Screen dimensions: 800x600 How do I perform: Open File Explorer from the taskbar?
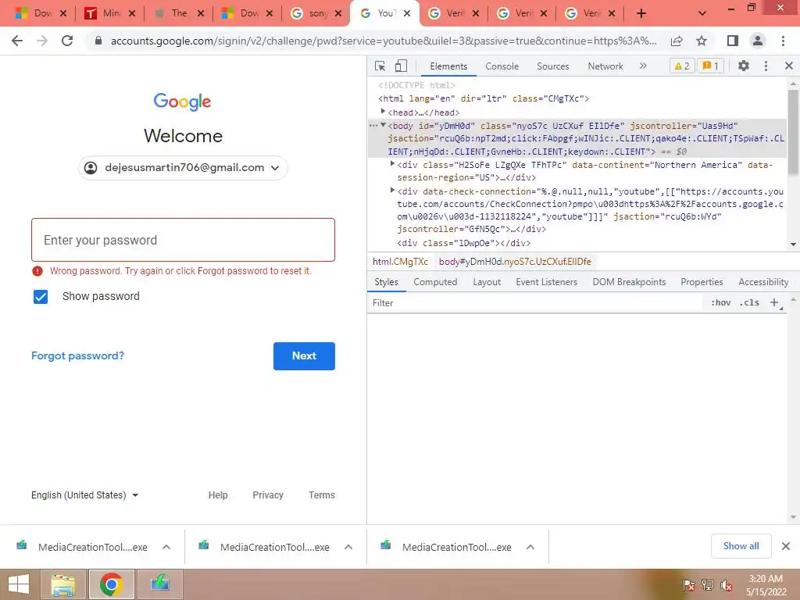[63, 584]
